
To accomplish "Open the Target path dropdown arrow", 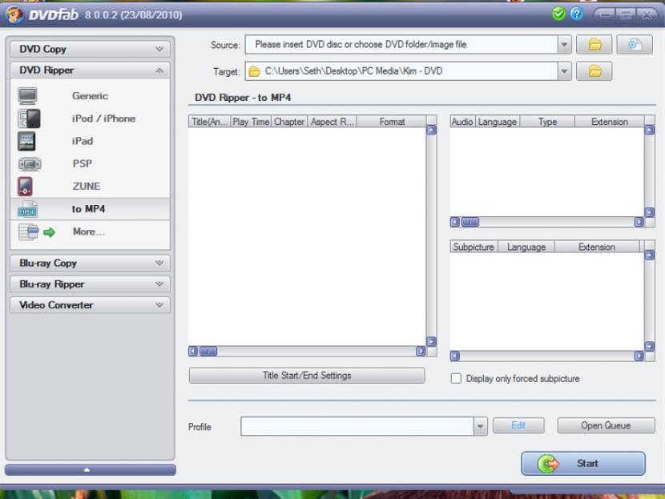I will [x=564, y=71].
